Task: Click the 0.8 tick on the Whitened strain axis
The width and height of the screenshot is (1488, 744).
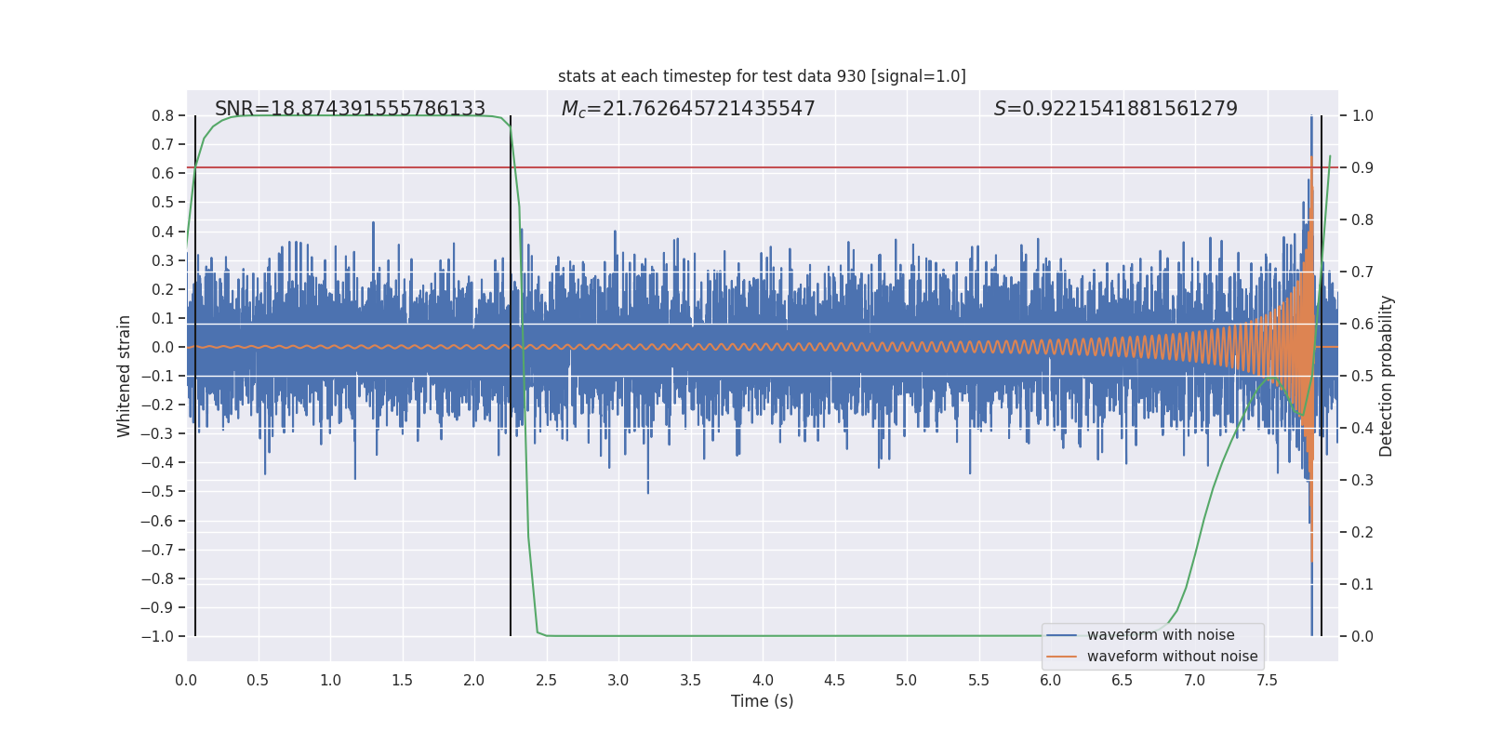Action: point(163,116)
